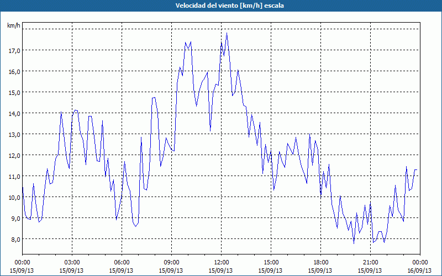Click the '16,0' y-axis value
Screen dimensions: 442x276
pos(14,72)
